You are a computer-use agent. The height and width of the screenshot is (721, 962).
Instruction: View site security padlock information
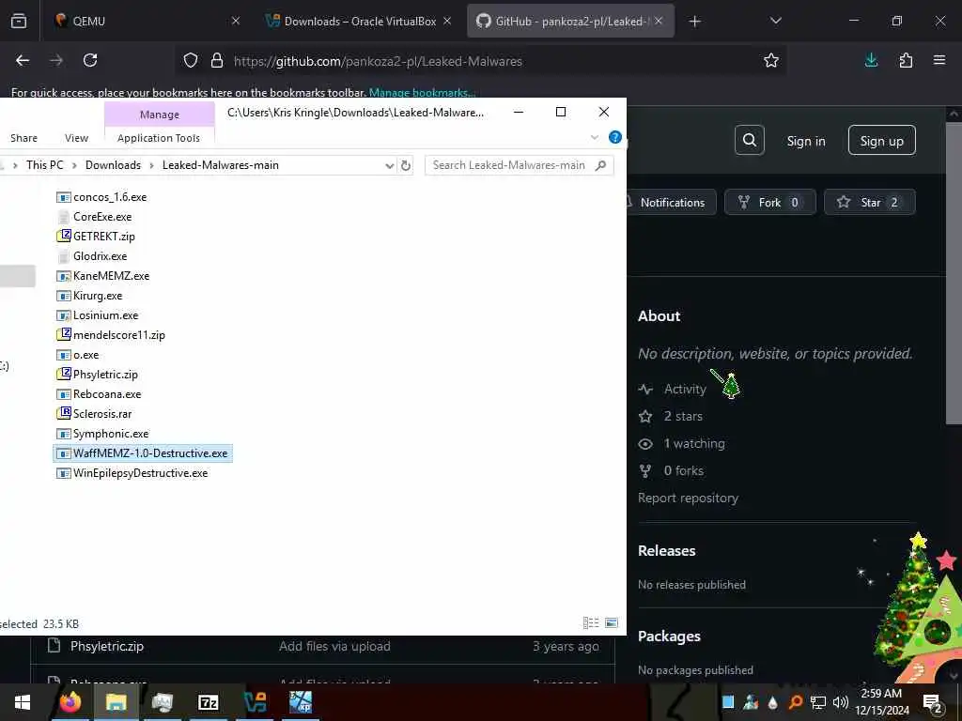217,61
